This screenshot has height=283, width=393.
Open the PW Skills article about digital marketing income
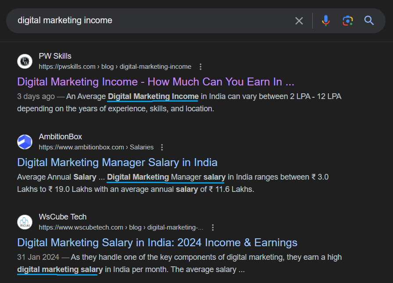[x=155, y=81]
